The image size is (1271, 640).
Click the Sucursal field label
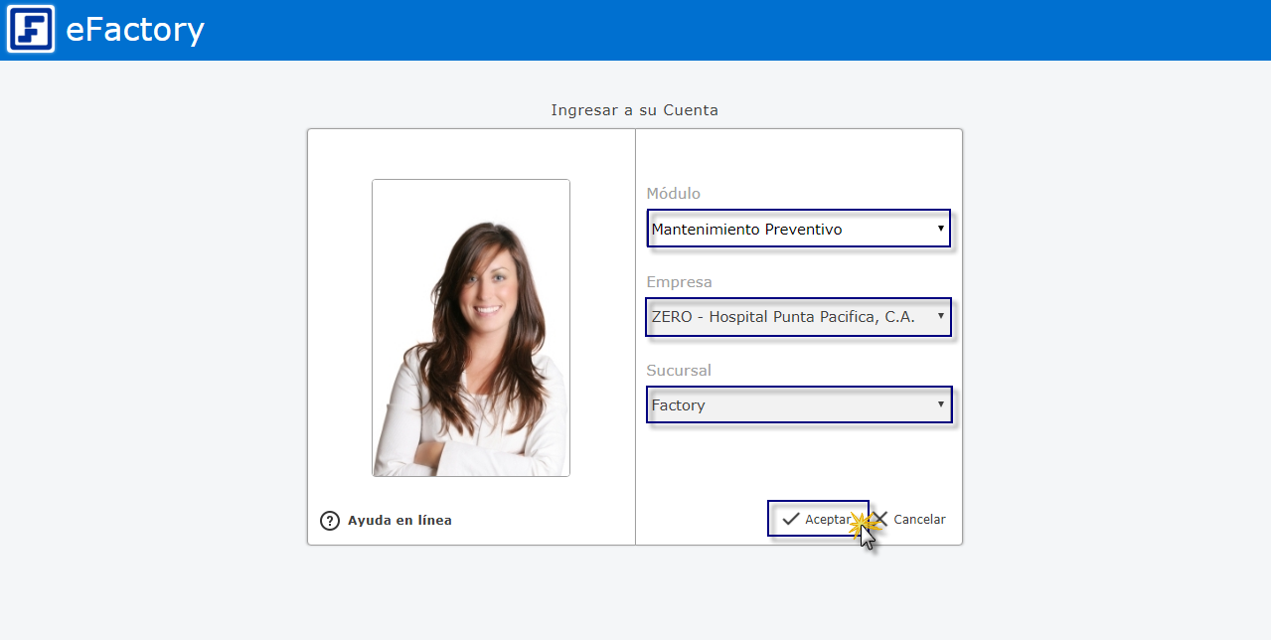(x=679, y=371)
